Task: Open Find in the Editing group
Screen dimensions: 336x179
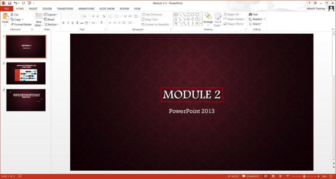Action: click(x=253, y=14)
